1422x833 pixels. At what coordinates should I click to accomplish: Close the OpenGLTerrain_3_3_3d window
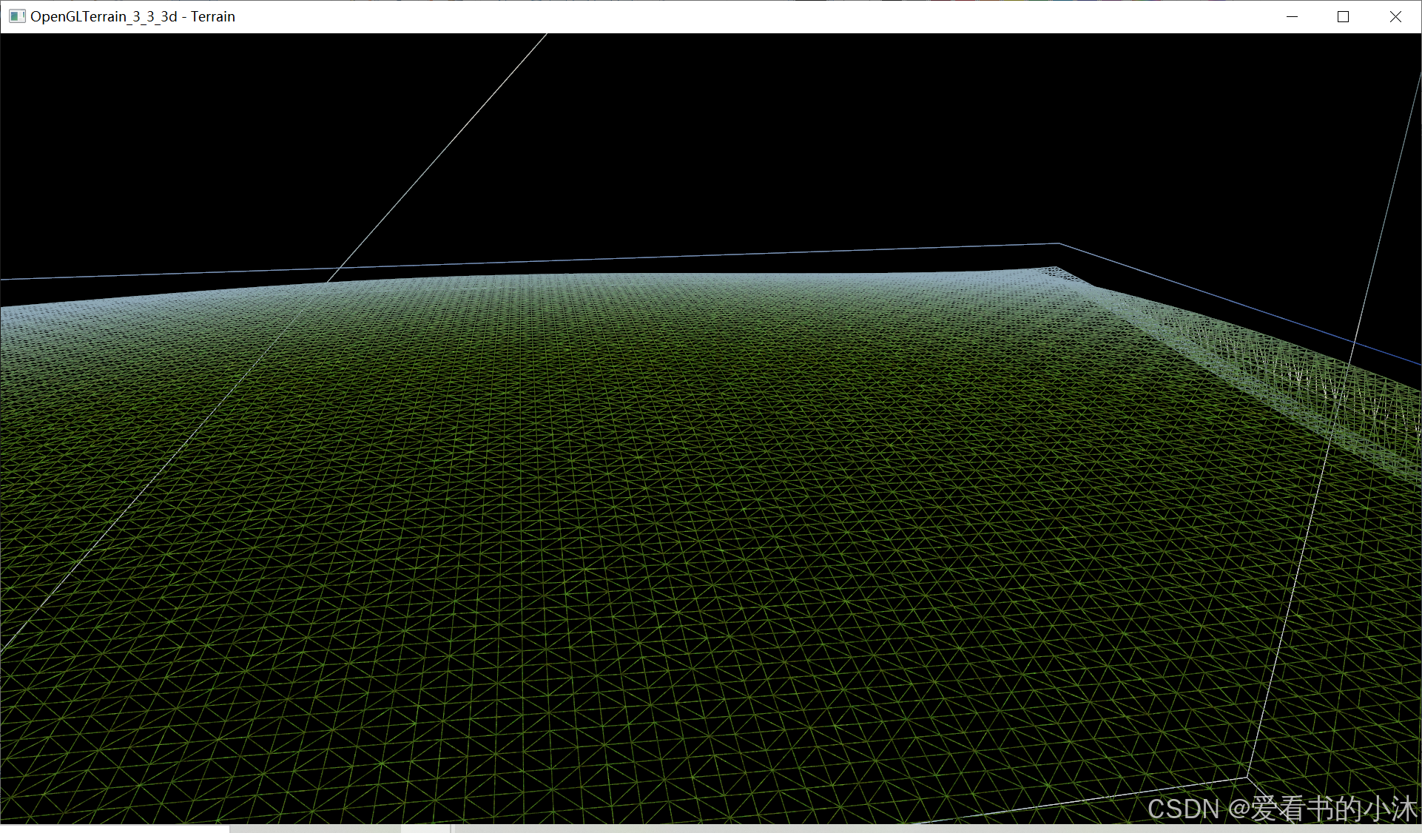(1395, 16)
